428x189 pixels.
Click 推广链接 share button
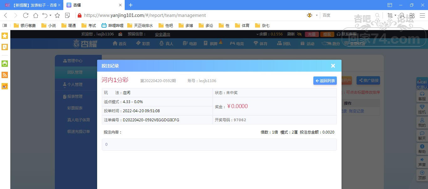[368, 81]
